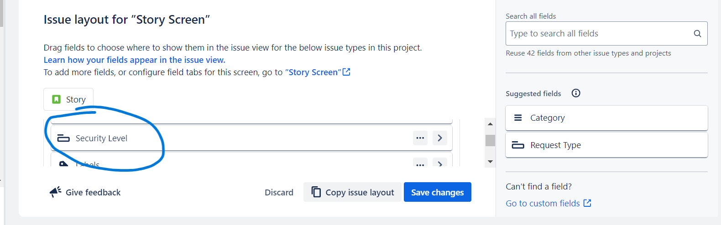Select the Category suggested field
The image size is (721, 225).
(606, 118)
